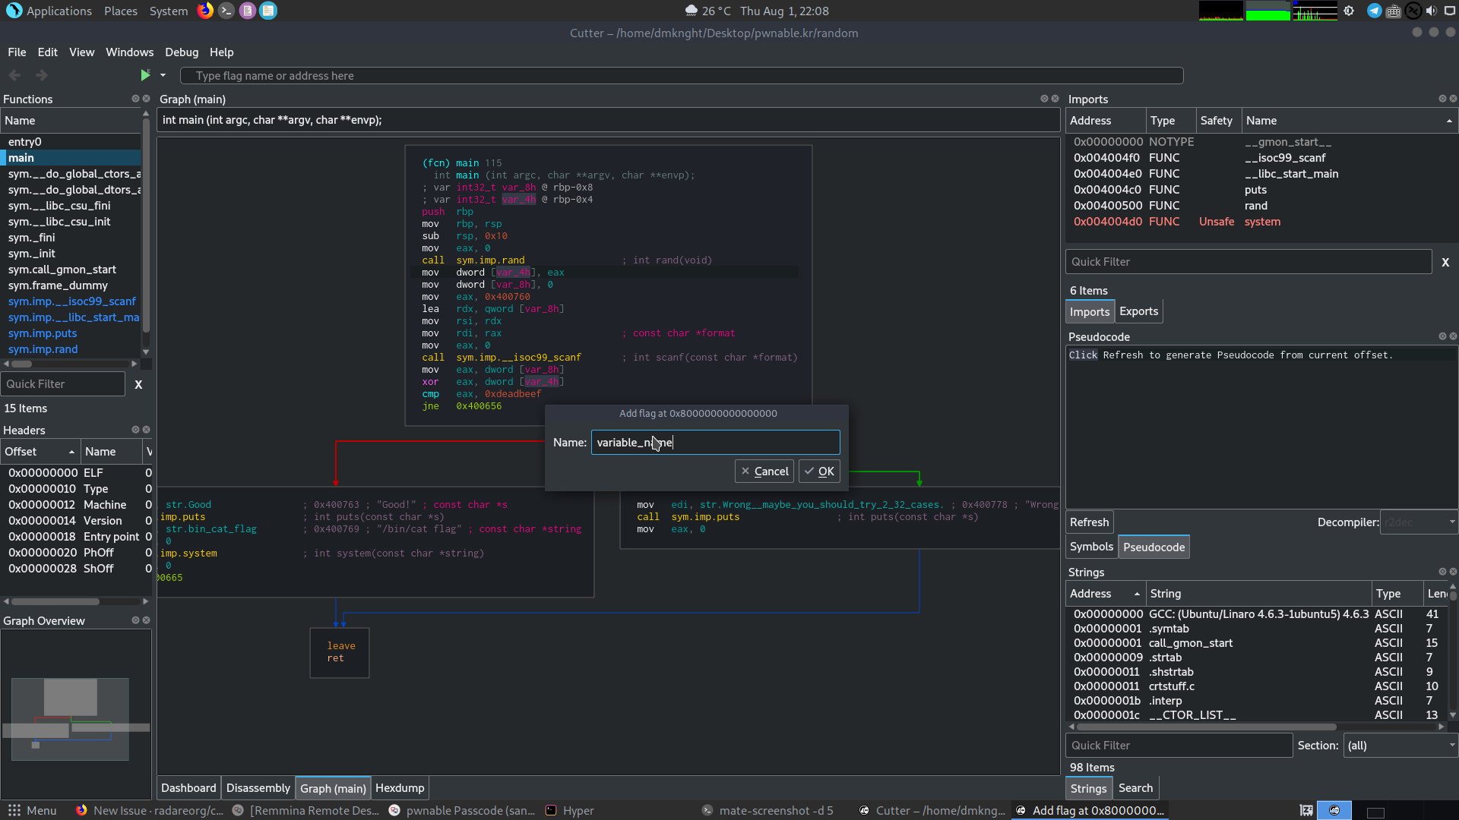Sort Imports by the Name column header
This screenshot has height=820, width=1459.
coord(1349,121)
